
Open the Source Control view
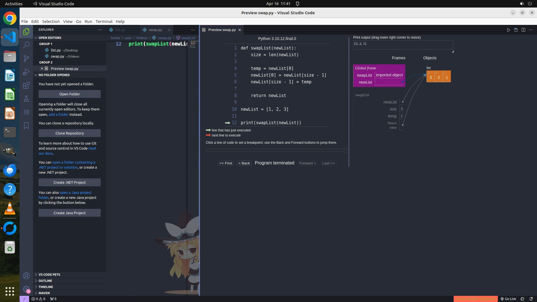(x=26, y=58)
